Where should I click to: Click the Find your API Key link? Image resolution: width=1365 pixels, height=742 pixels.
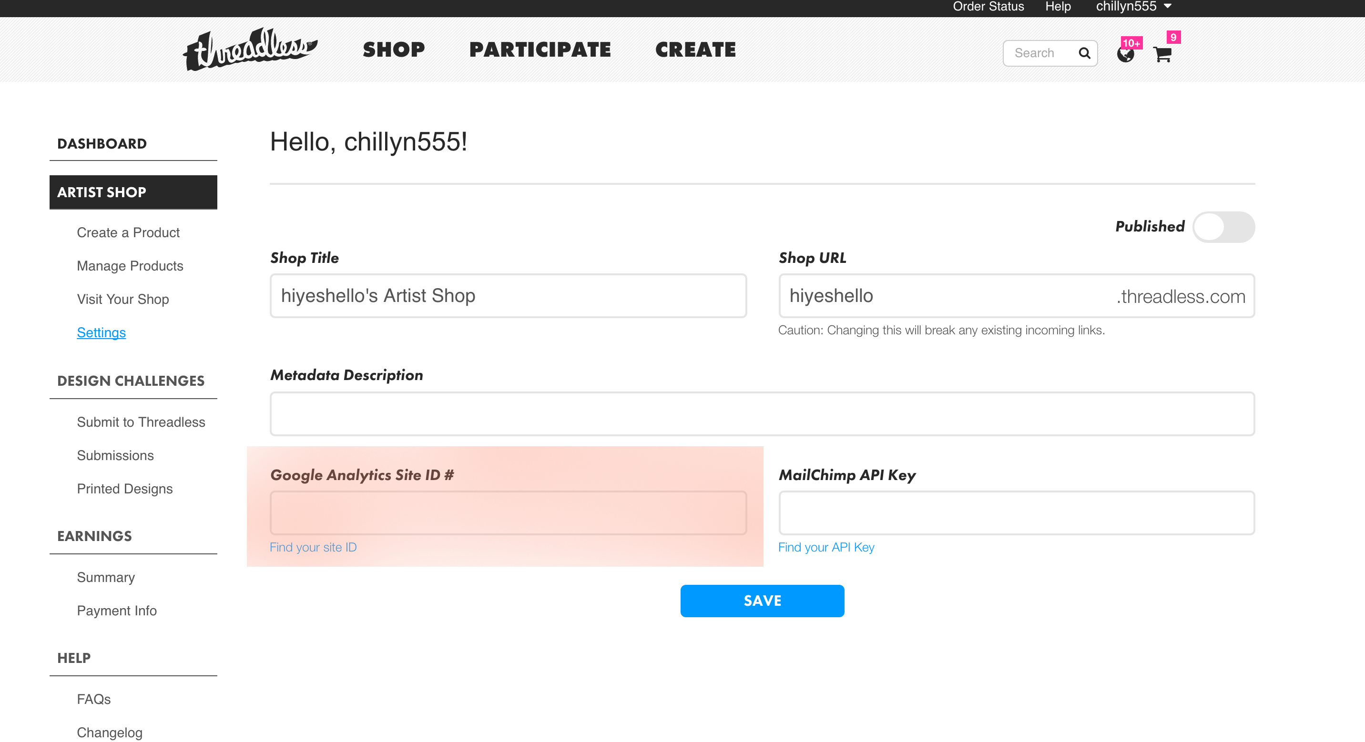point(826,547)
